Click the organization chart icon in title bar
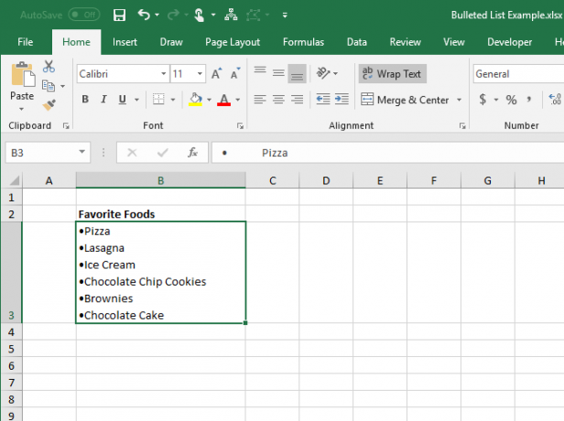Image resolution: width=564 pixels, height=421 pixels. [x=231, y=15]
